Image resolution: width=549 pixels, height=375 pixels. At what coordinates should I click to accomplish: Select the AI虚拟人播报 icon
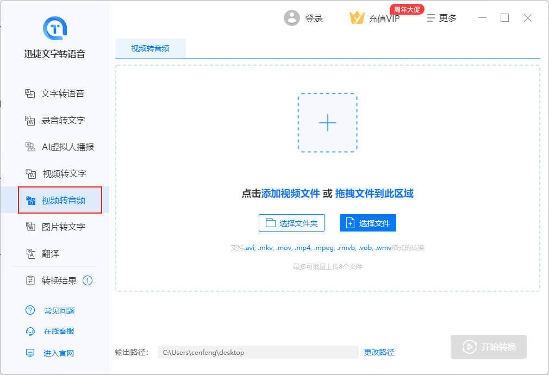click(30, 147)
